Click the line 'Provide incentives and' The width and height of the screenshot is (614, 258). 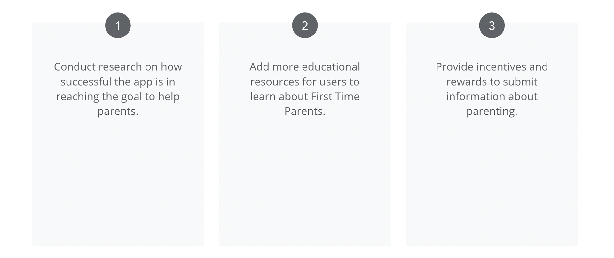492,67
